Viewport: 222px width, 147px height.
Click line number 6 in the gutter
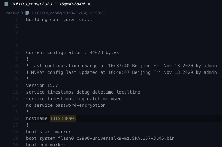(x=16, y=53)
